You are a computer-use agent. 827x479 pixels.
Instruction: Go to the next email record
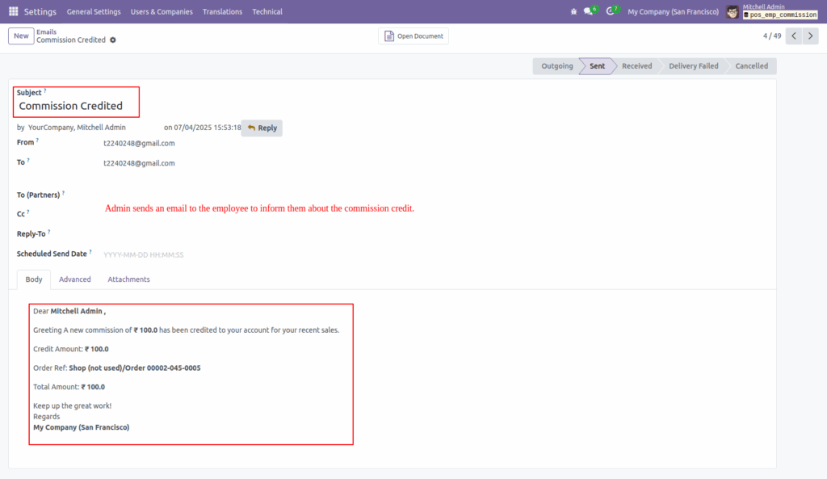coord(812,36)
